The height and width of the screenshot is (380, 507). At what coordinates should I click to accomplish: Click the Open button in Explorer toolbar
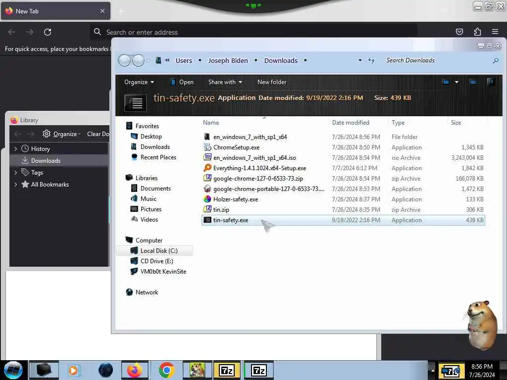(182, 82)
